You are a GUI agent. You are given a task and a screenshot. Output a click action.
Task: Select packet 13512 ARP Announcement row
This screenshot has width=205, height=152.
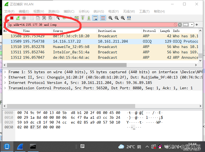point(100,57)
